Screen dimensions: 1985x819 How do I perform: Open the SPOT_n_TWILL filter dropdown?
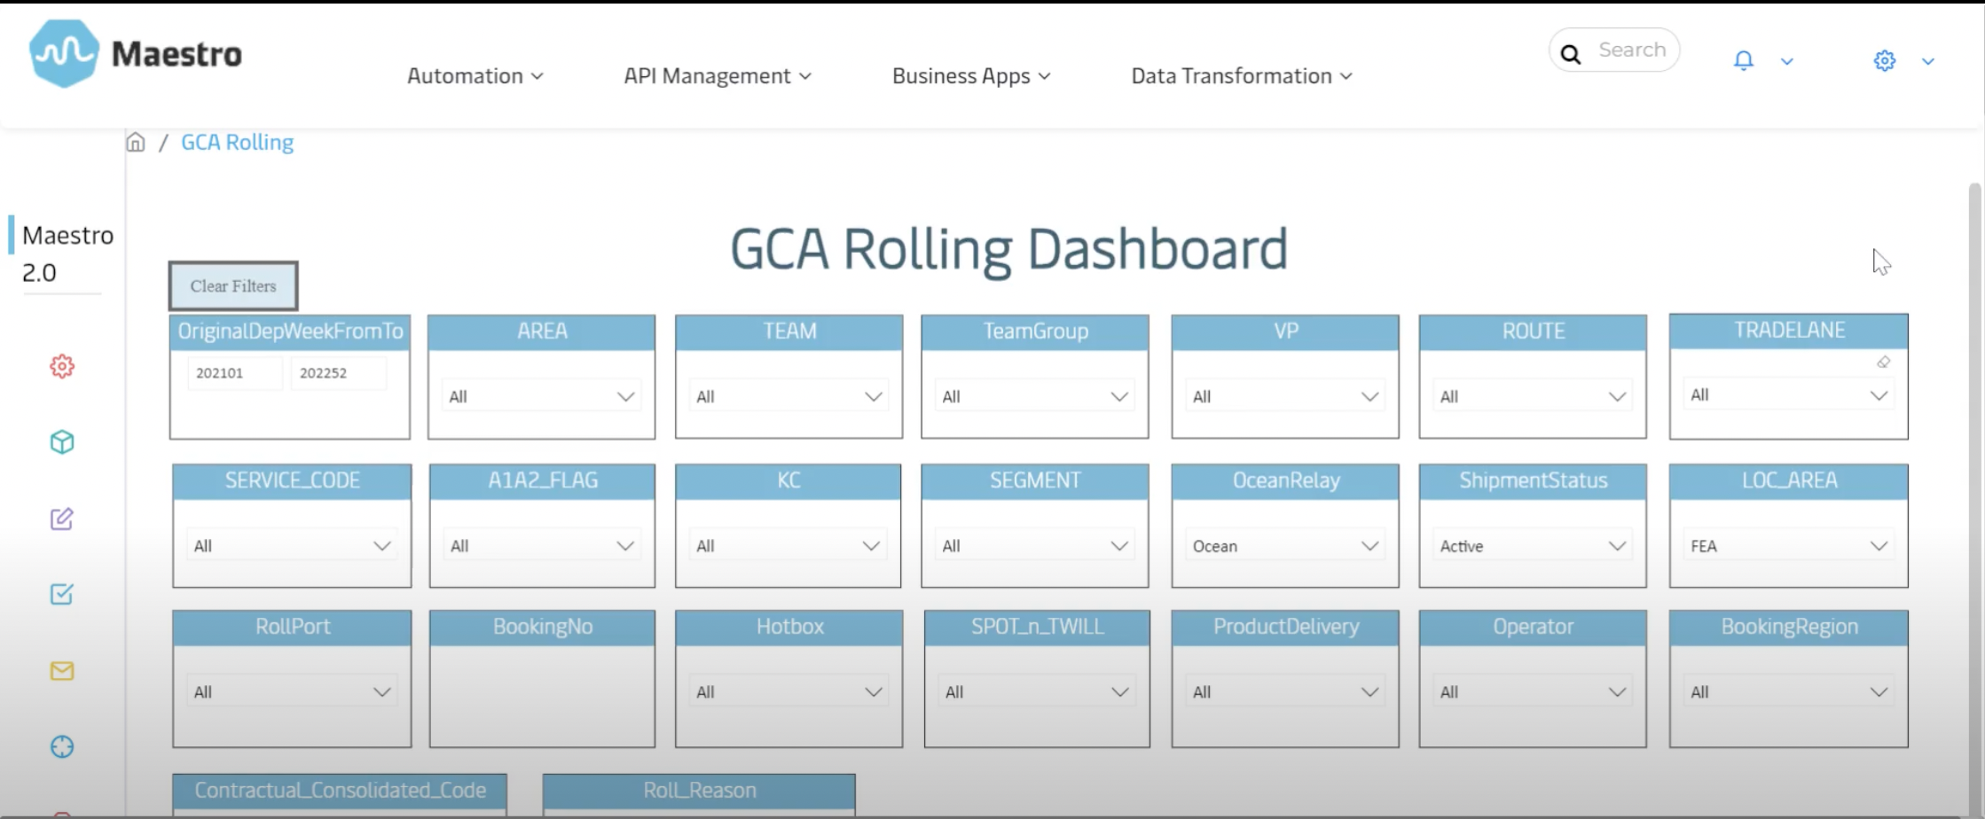pos(1037,691)
